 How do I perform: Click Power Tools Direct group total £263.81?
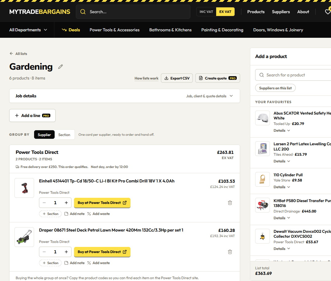(225, 152)
